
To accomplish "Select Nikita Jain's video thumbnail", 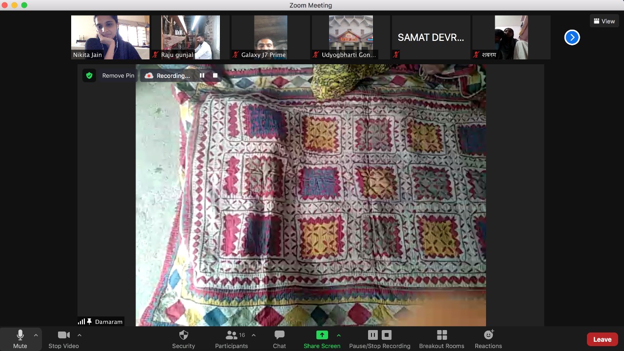I will point(110,37).
